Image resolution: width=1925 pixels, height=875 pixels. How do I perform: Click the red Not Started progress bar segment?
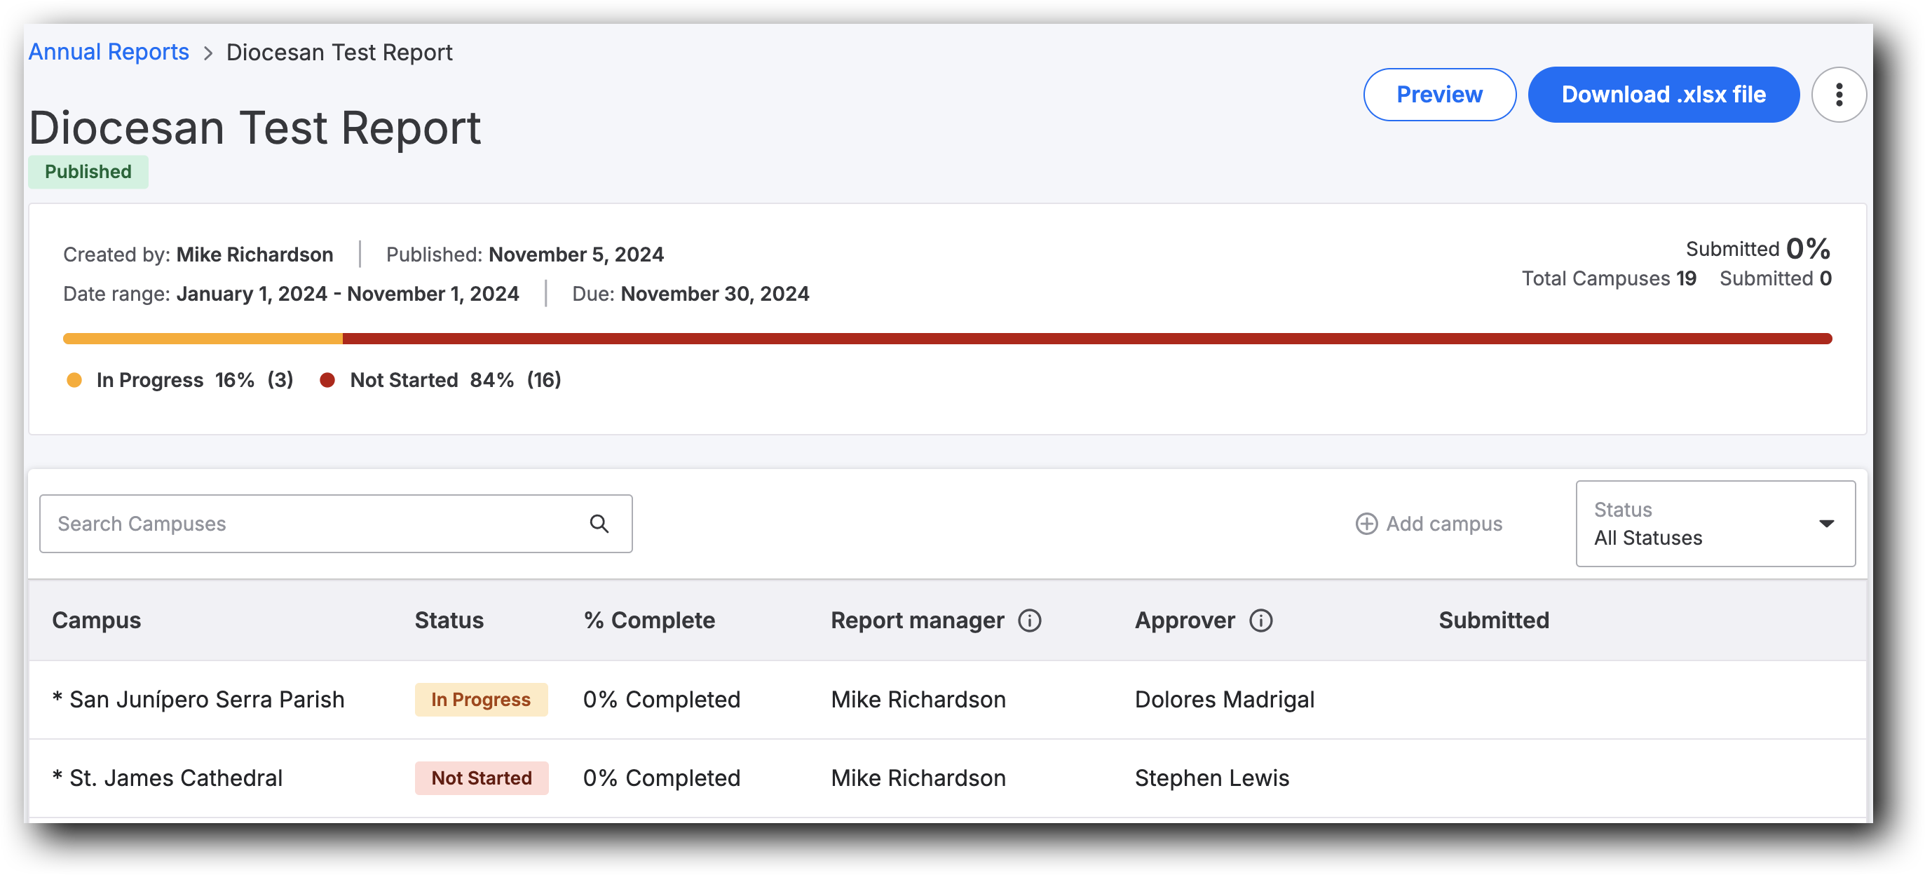click(x=1084, y=338)
